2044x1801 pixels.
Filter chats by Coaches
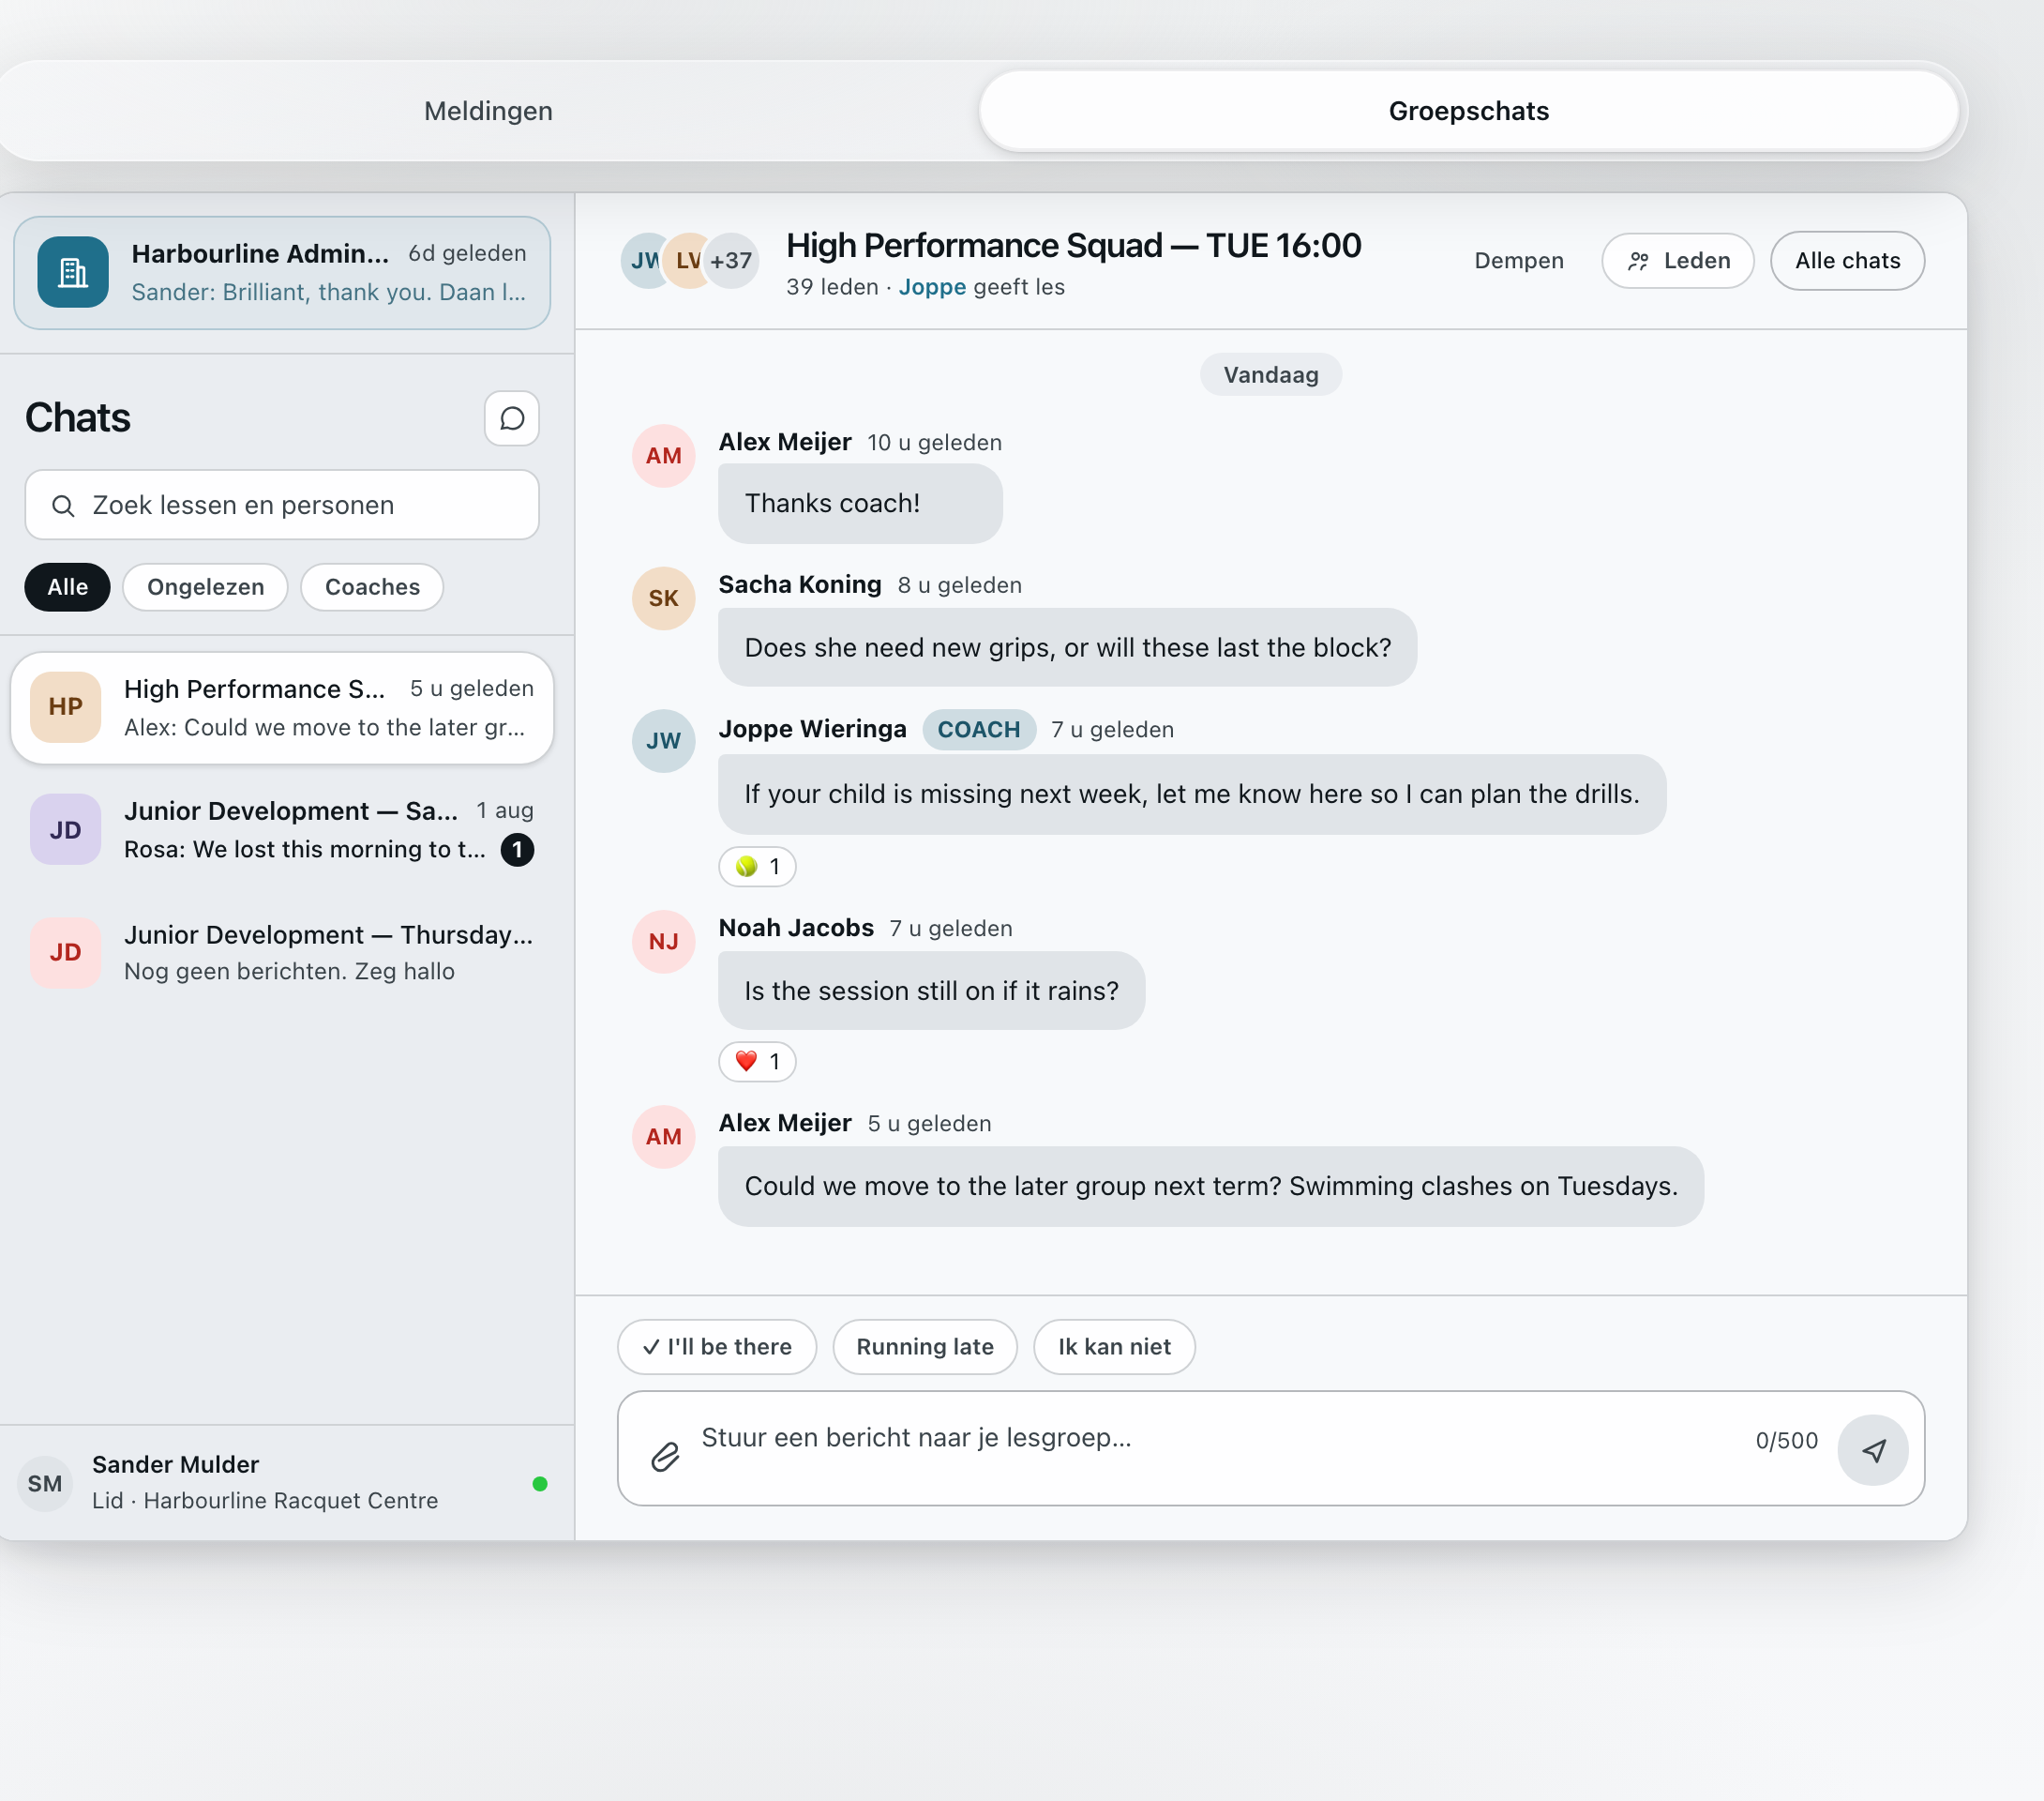tap(372, 587)
